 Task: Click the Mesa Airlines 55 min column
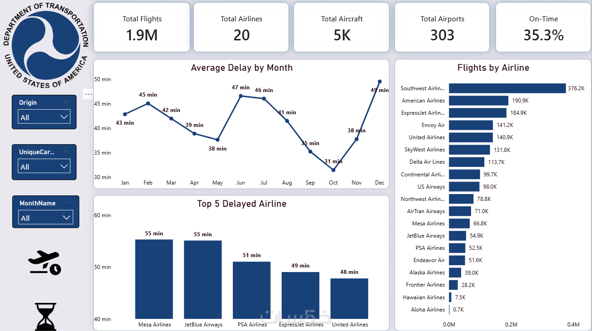(x=154, y=279)
